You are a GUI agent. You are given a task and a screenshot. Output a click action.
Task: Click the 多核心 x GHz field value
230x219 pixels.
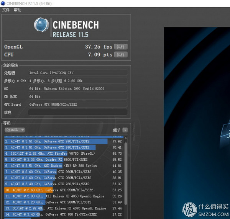tap(77, 81)
